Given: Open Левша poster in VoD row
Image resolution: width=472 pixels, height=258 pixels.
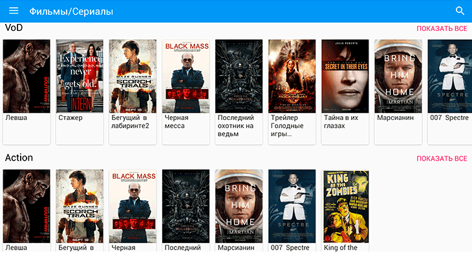Looking at the screenshot, I should coord(27,76).
